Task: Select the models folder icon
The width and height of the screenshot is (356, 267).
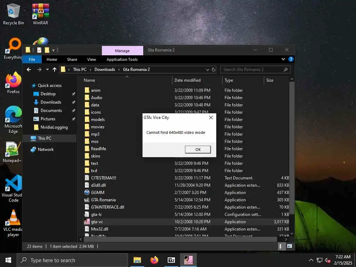Action: (87, 120)
